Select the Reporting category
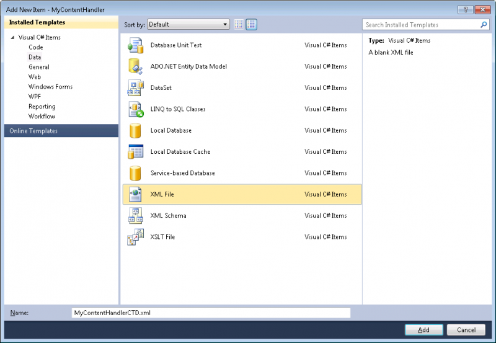 click(x=42, y=106)
